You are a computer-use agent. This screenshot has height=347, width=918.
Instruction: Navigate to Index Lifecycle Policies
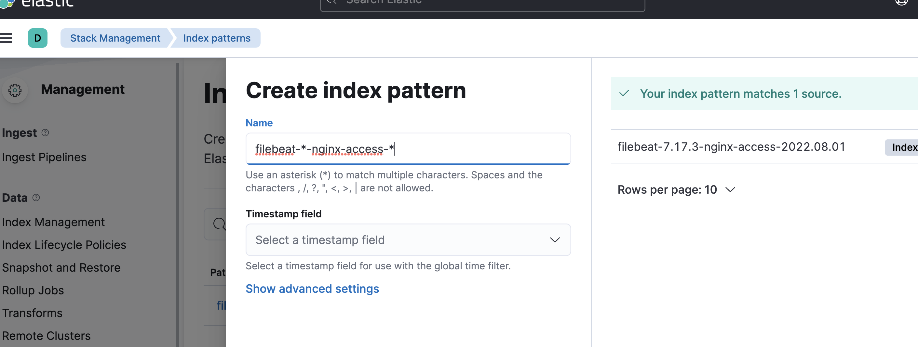click(x=64, y=245)
